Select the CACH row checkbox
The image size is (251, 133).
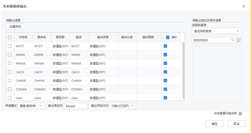click(9, 72)
